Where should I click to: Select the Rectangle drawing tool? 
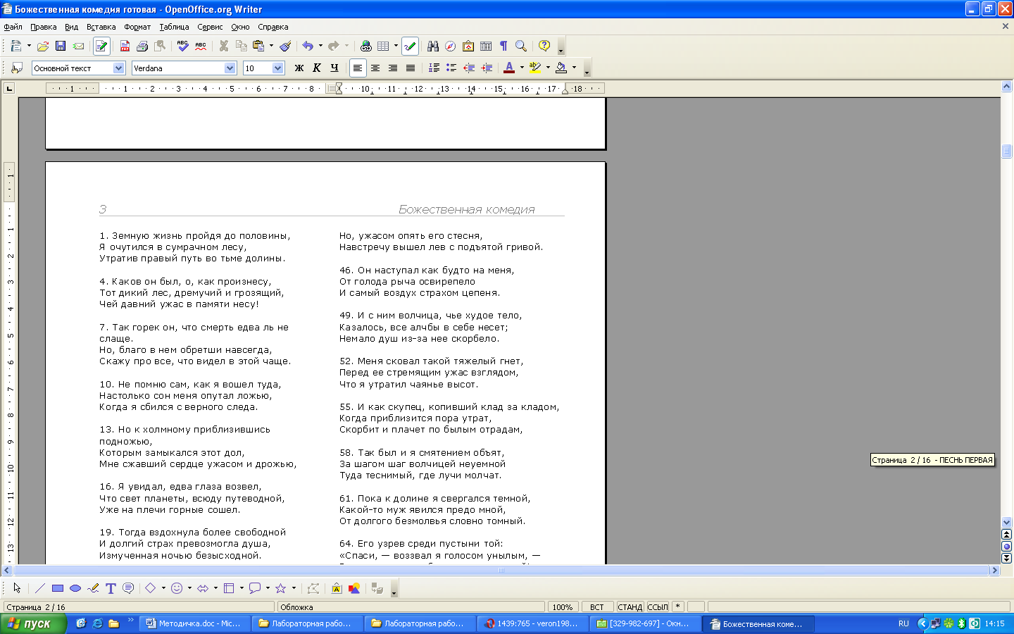pos(58,588)
